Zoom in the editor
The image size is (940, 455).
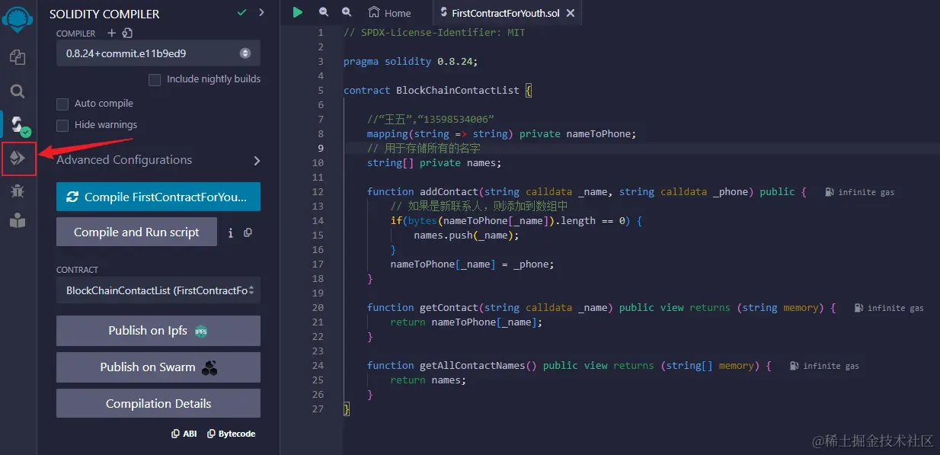pyautogui.click(x=347, y=12)
